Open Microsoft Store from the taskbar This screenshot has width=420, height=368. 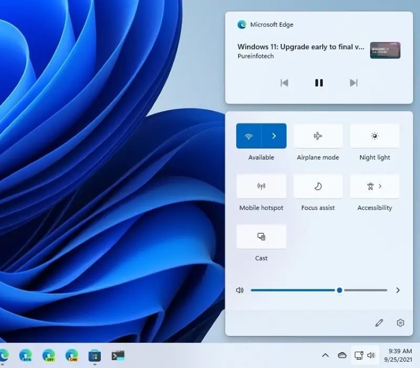click(94, 355)
